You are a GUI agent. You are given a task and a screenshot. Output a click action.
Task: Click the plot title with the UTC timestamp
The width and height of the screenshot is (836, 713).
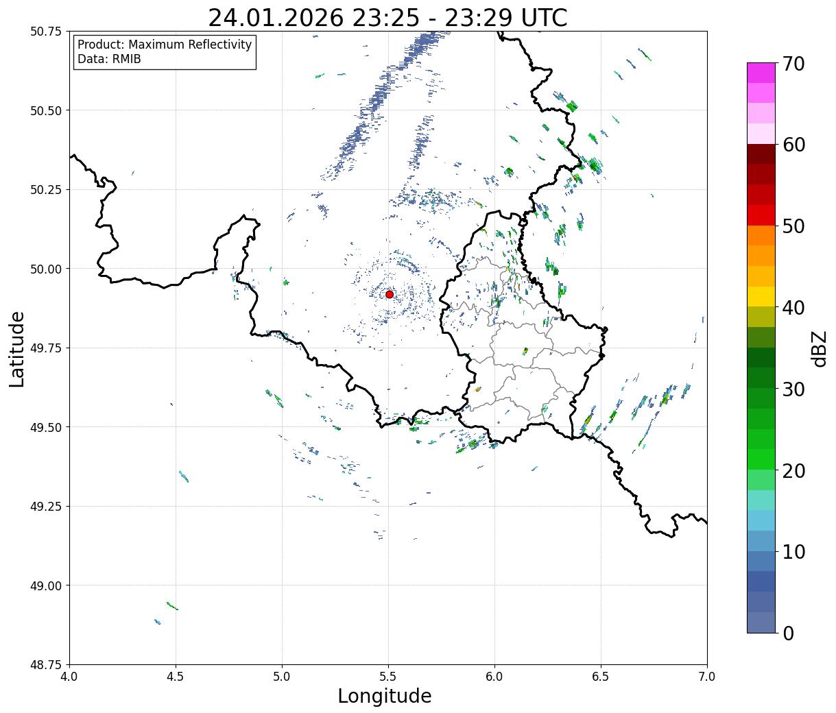coord(387,18)
